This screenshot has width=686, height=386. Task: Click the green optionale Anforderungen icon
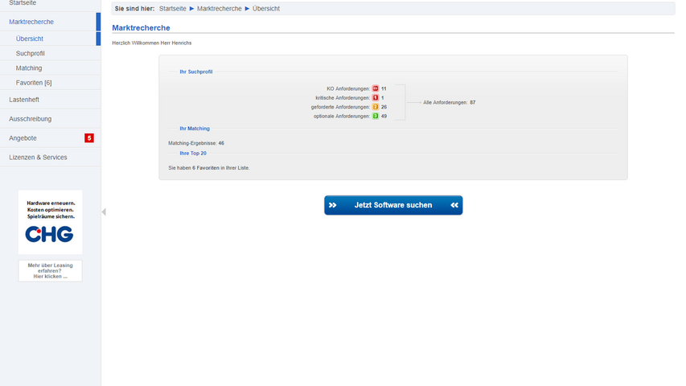[x=375, y=116]
